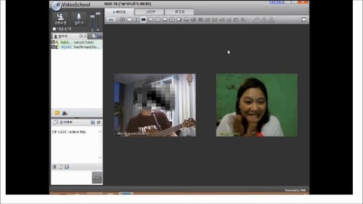Toggle bold text formatting in chat

point(55,167)
